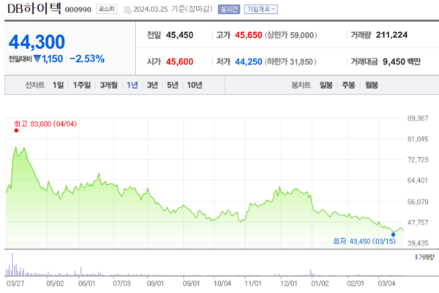Click the 거래량 legend icon

(415, 258)
